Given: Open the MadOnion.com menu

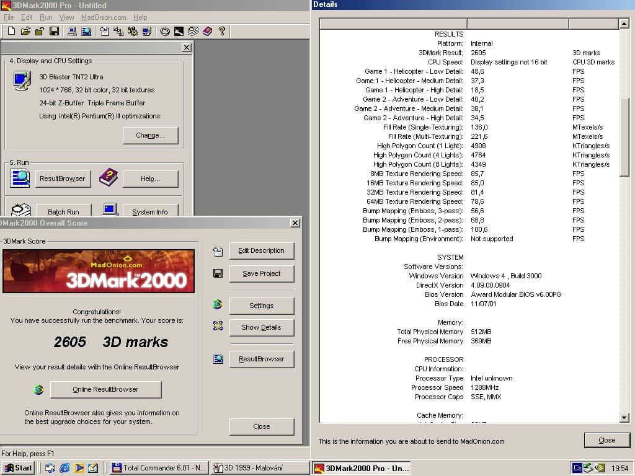Looking at the screenshot, I should (x=104, y=17).
